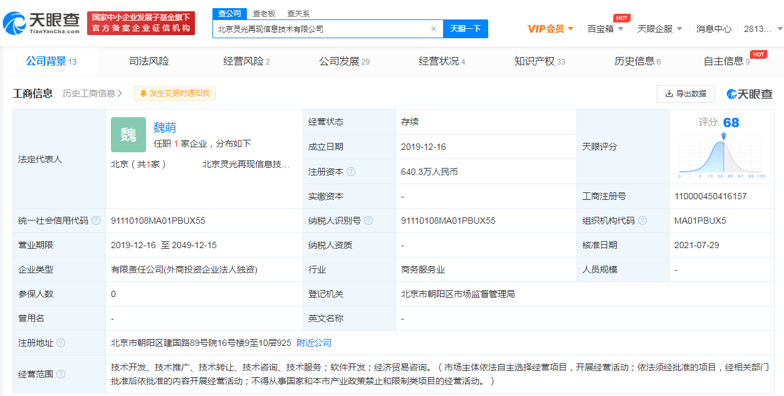
Task: Click 发生变更时通知我 notification button
Action: (x=175, y=93)
